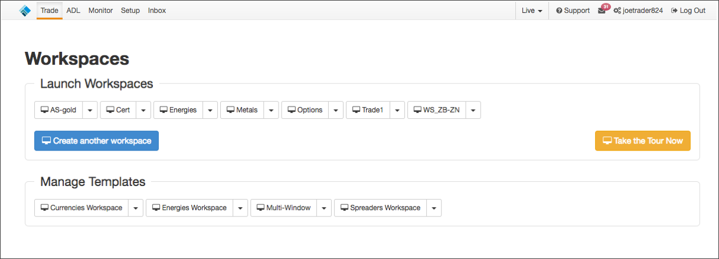Image resolution: width=719 pixels, height=259 pixels.
Task: Open the inbox envelope notification icon
Action: pos(603,9)
